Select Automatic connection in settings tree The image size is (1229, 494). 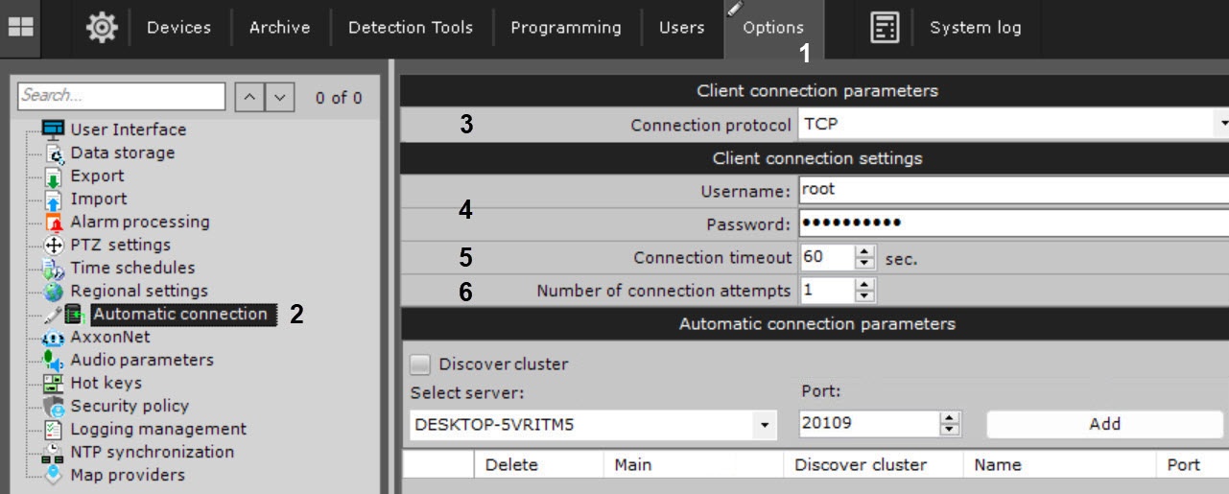click(x=179, y=314)
